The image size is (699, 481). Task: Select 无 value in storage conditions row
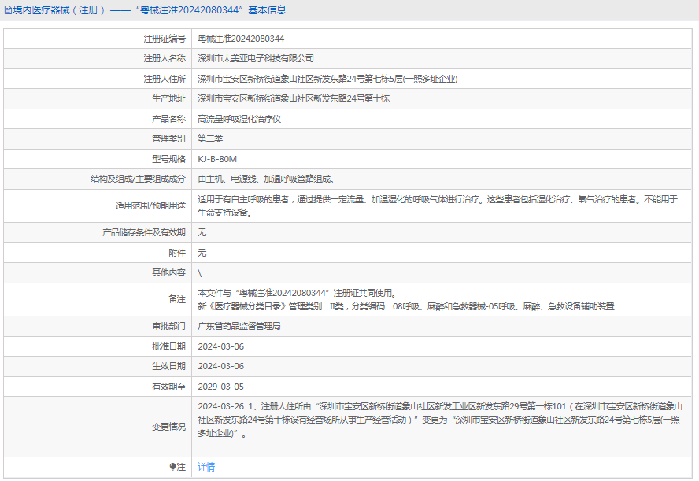[x=202, y=232]
